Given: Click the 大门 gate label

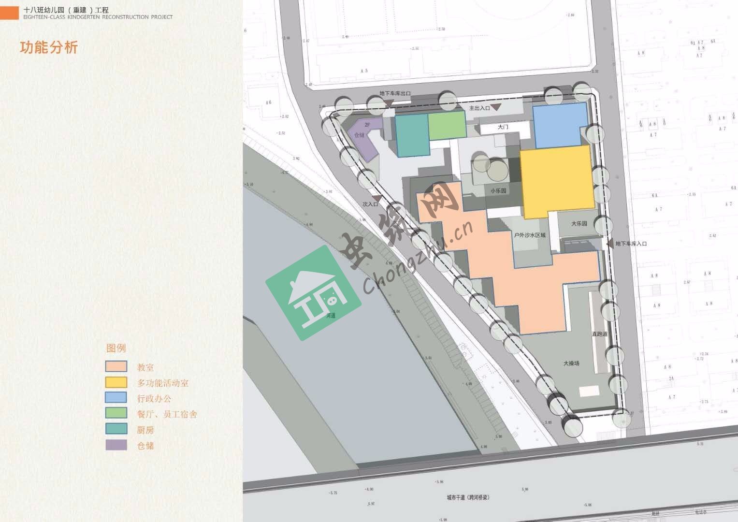Looking at the screenshot, I should point(503,127).
